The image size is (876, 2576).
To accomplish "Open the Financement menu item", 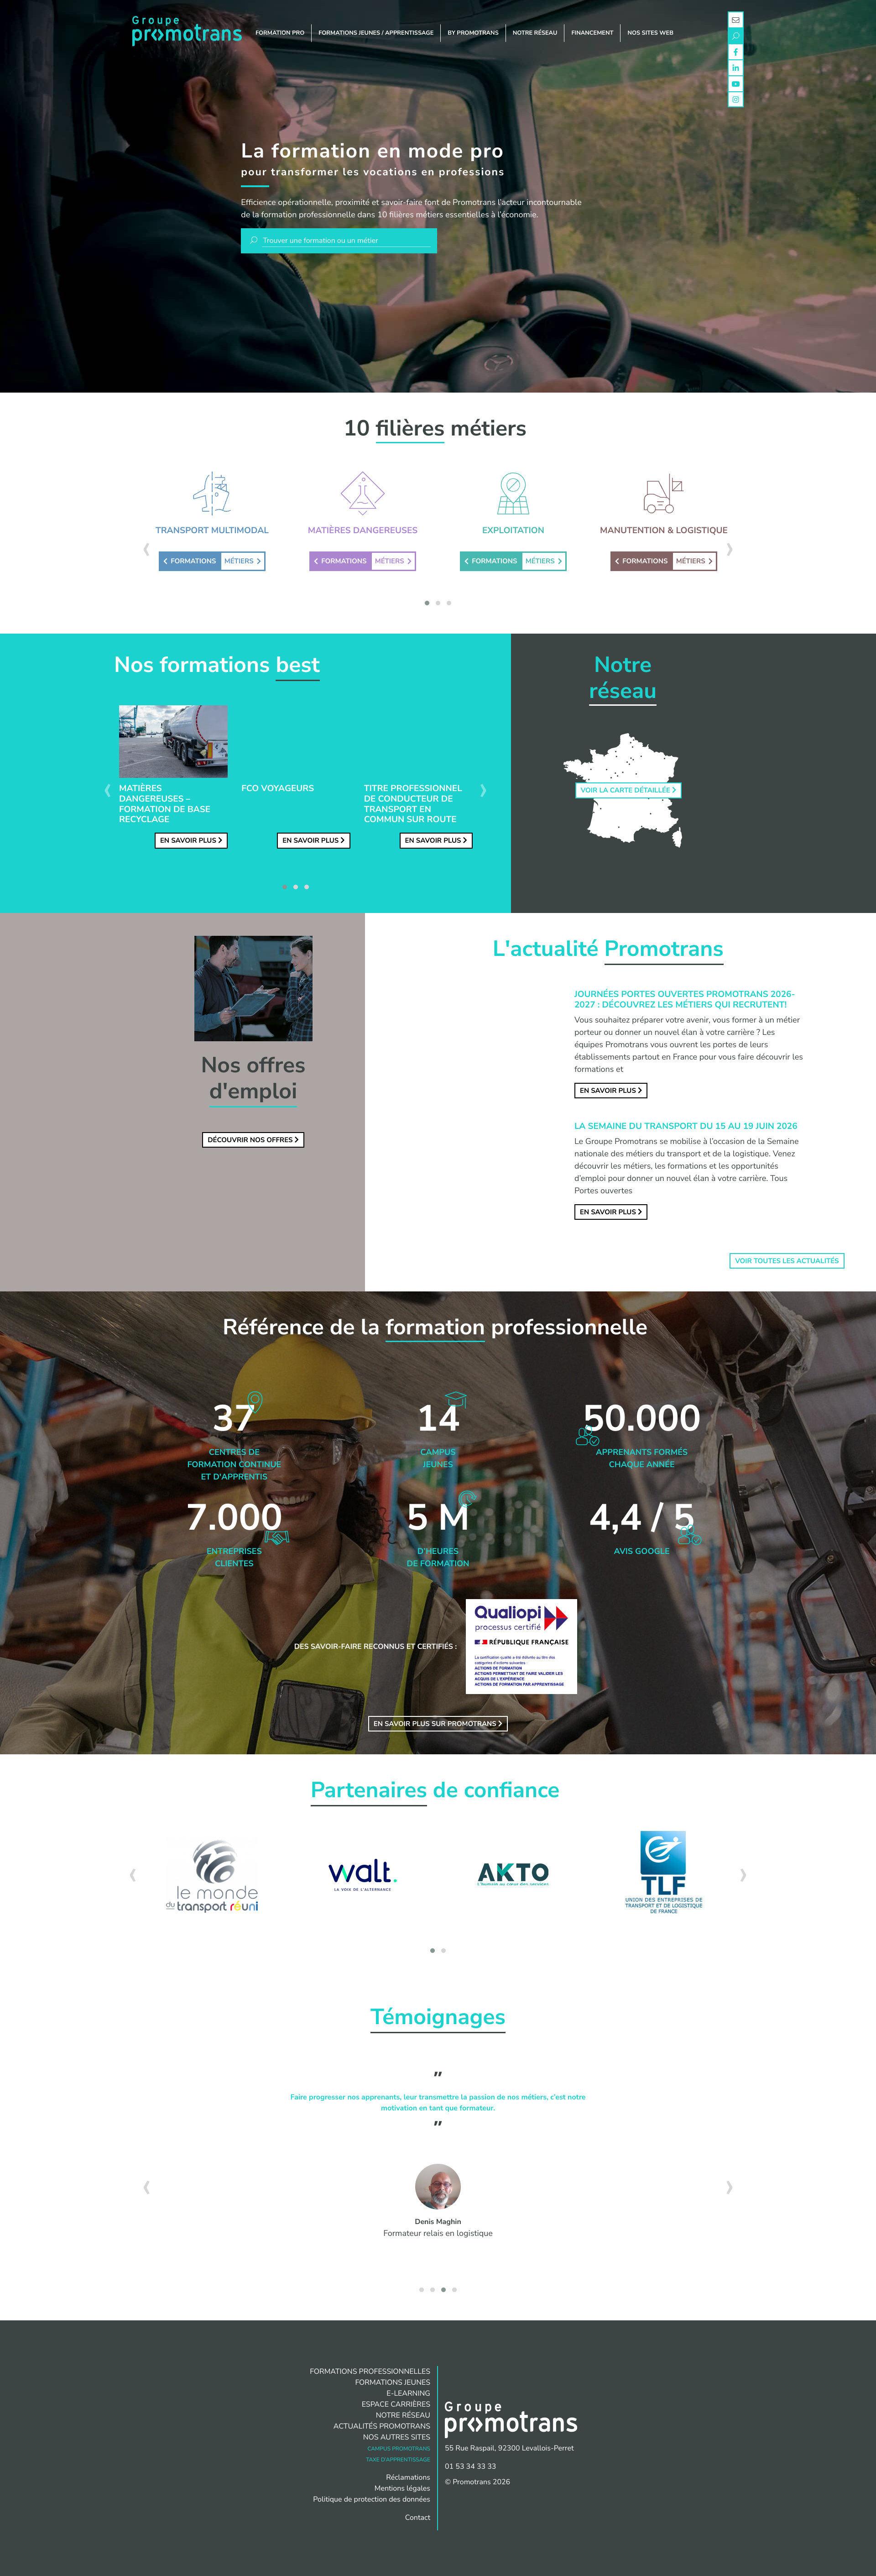I will (x=592, y=33).
